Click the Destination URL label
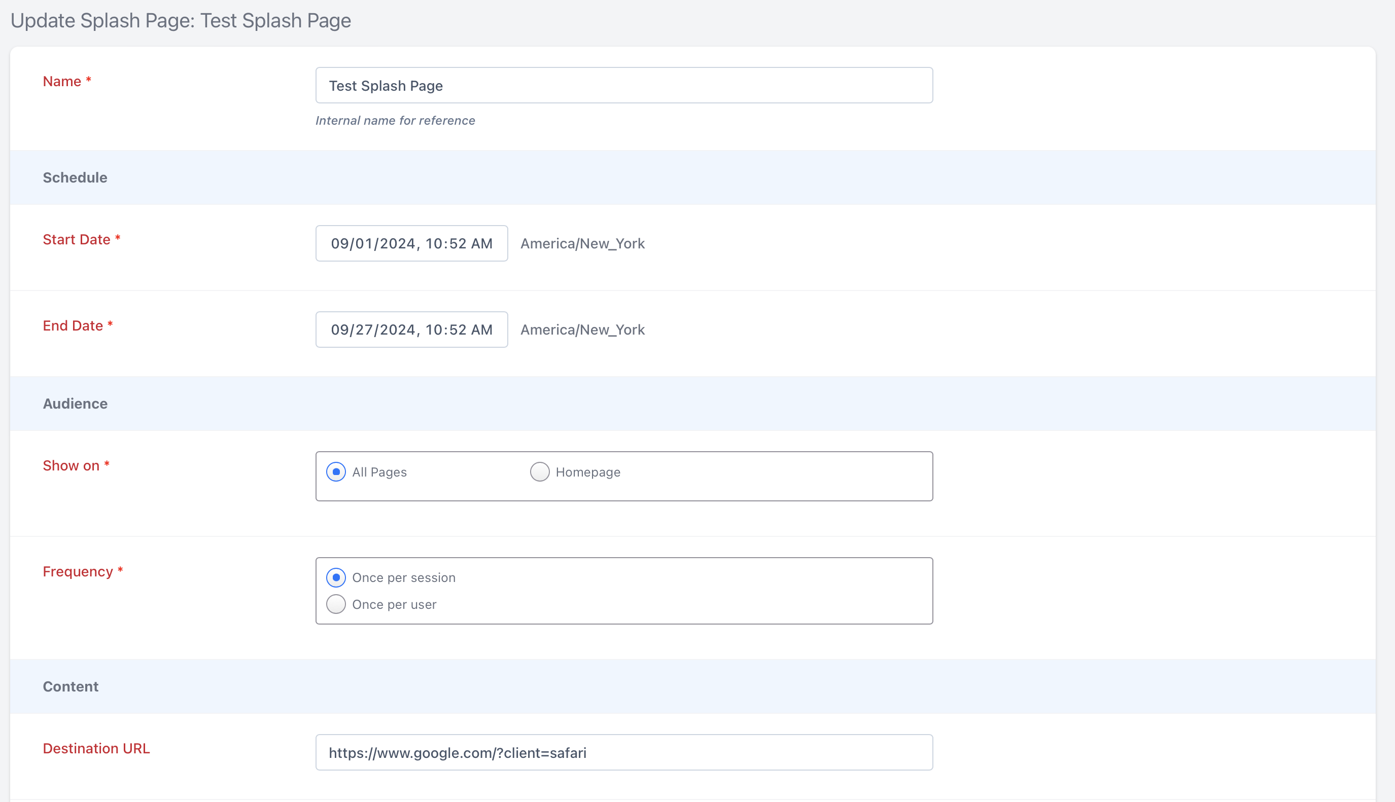1395x802 pixels. 96,749
